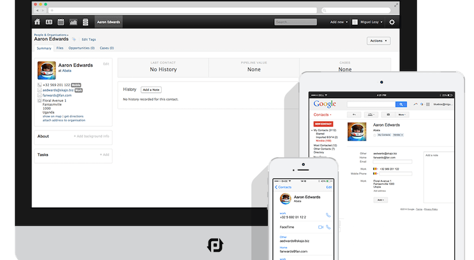The height and width of the screenshot is (260, 474).
Task: Click the CRM search input field
Action: 296,22
